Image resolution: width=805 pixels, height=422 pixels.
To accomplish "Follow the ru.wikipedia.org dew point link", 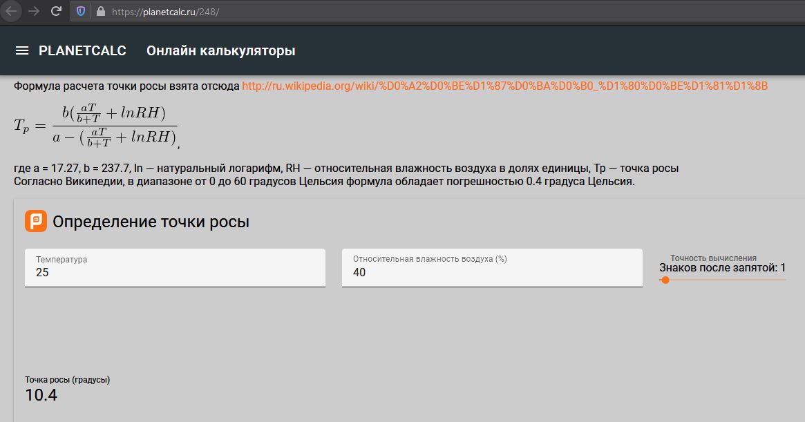I will 504,86.
